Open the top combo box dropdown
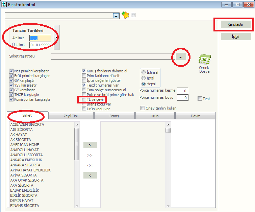255x212 pixels. tap(116, 16)
